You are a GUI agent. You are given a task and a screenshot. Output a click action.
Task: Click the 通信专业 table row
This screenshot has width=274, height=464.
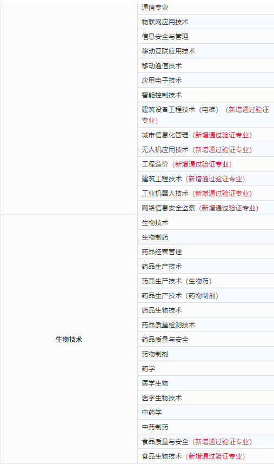(x=206, y=8)
